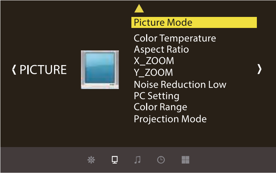276x175 pixels.
Task: Select the four-square grid icon
Action: point(185,160)
